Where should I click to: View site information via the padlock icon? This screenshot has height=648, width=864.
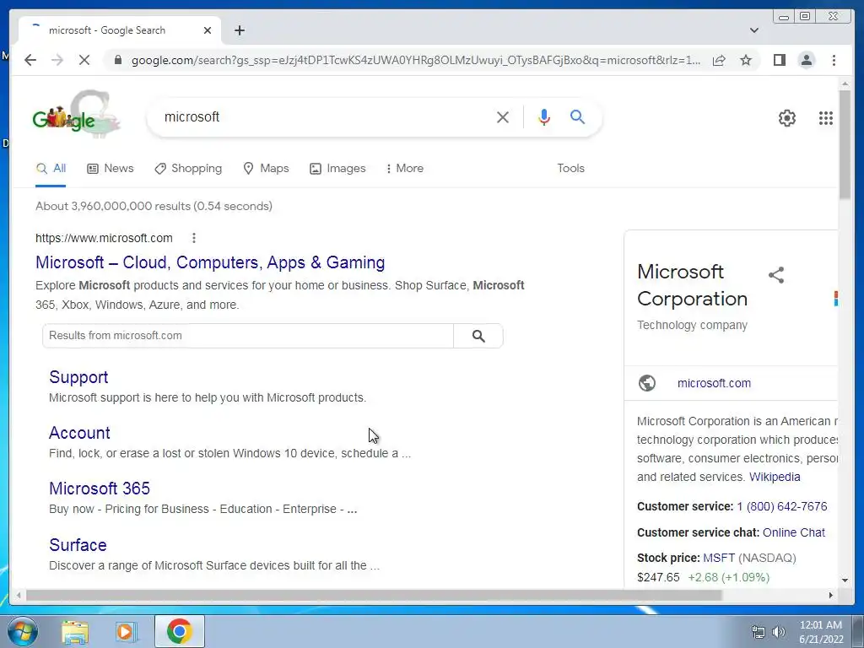(x=117, y=60)
